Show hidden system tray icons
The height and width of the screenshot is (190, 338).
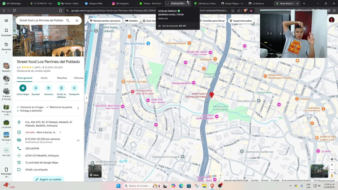coord(290,186)
